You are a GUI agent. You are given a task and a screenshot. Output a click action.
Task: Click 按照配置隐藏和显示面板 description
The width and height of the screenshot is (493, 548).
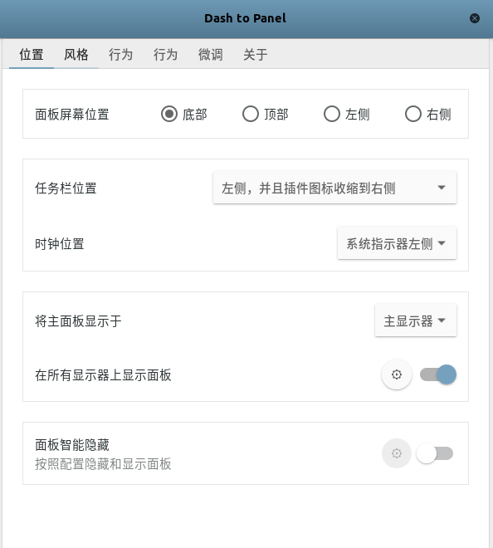103,464
